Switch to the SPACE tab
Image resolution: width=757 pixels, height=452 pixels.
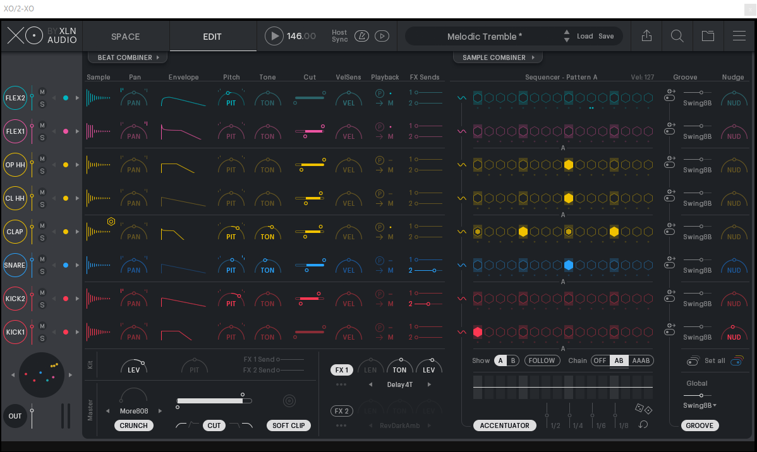126,37
